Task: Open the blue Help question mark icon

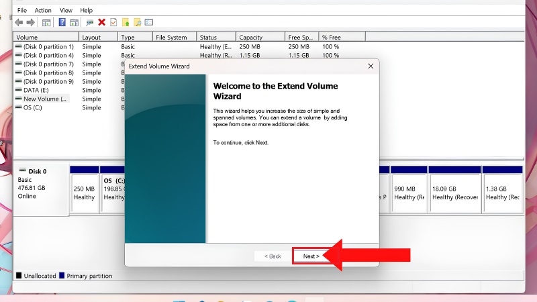Action: coord(62,23)
